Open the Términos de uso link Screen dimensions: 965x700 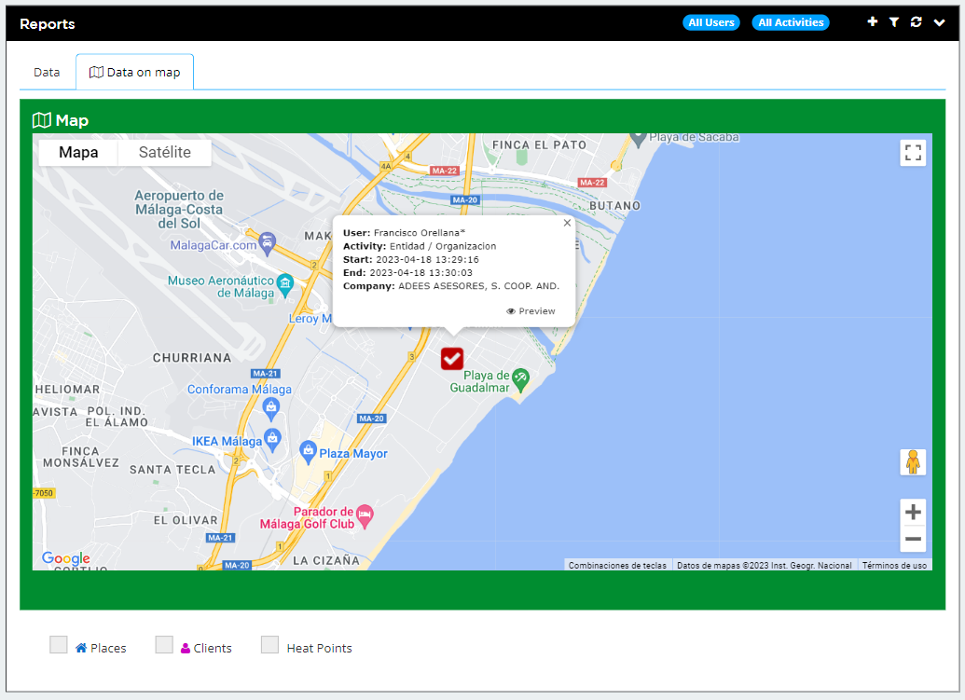point(894,565)
